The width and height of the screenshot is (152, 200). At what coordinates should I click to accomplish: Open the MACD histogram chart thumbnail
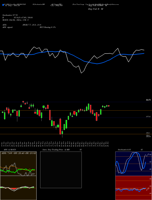tap(18, 188)
